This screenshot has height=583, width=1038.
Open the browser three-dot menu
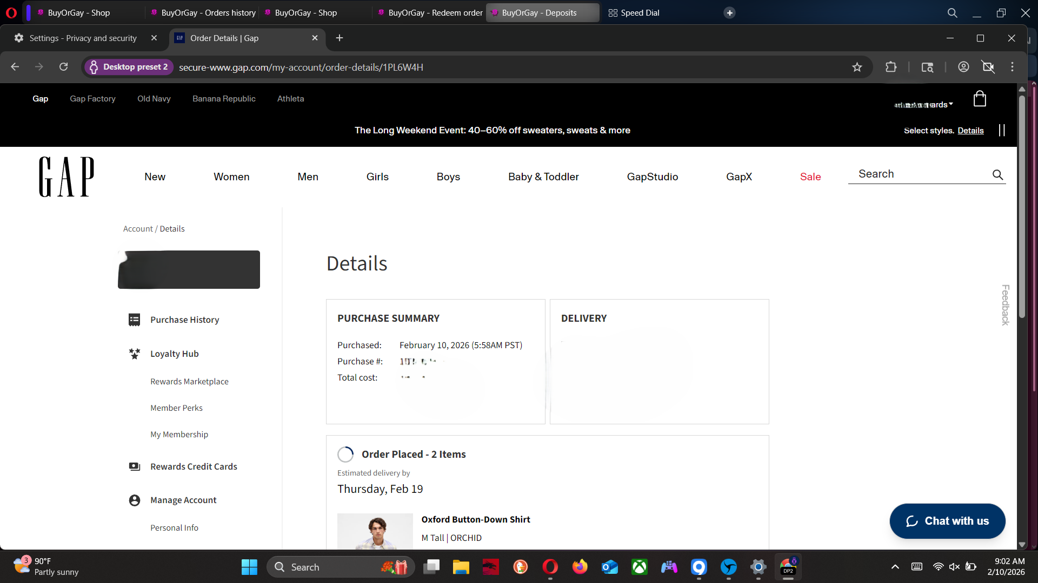pyautogui.click(x=1012, y=67)
